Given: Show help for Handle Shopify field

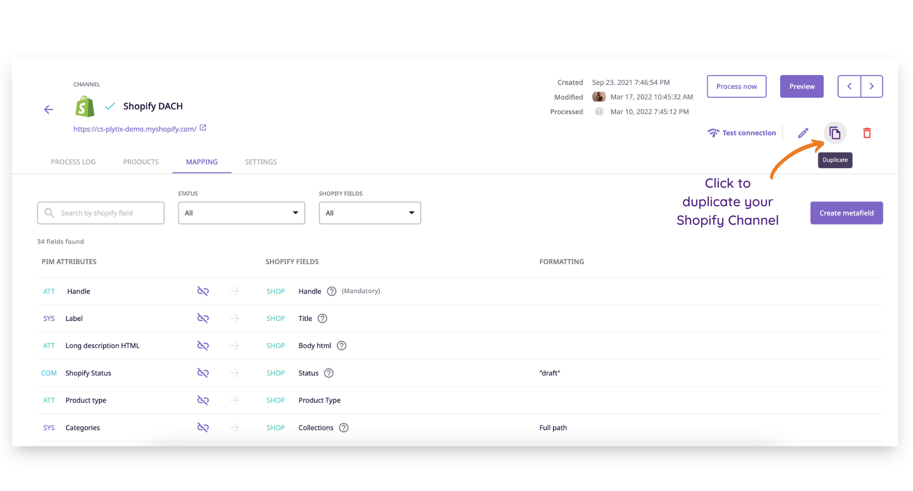Looking at the screenshot, I should click(x=332, y=291).
